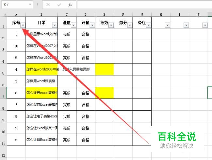Open the 序号 filter dropdown

point(23,25)
